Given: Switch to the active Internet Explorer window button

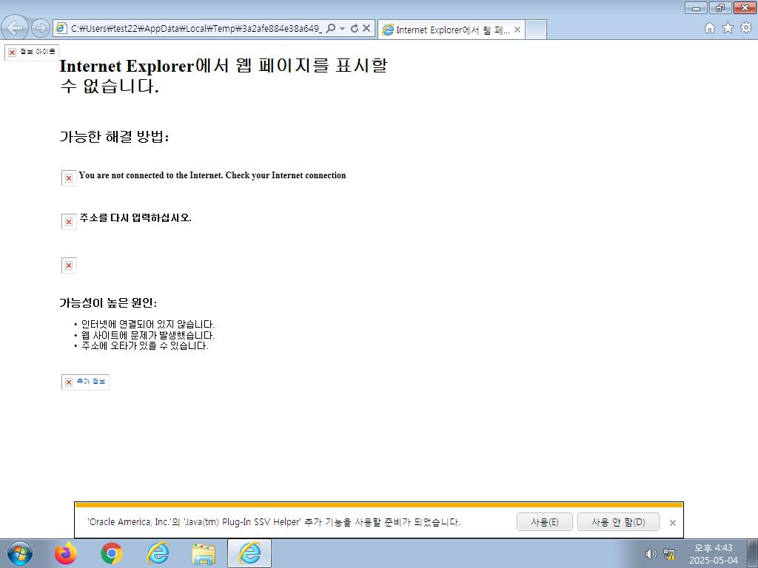Looking at the screenshot, I should point(249,553).
